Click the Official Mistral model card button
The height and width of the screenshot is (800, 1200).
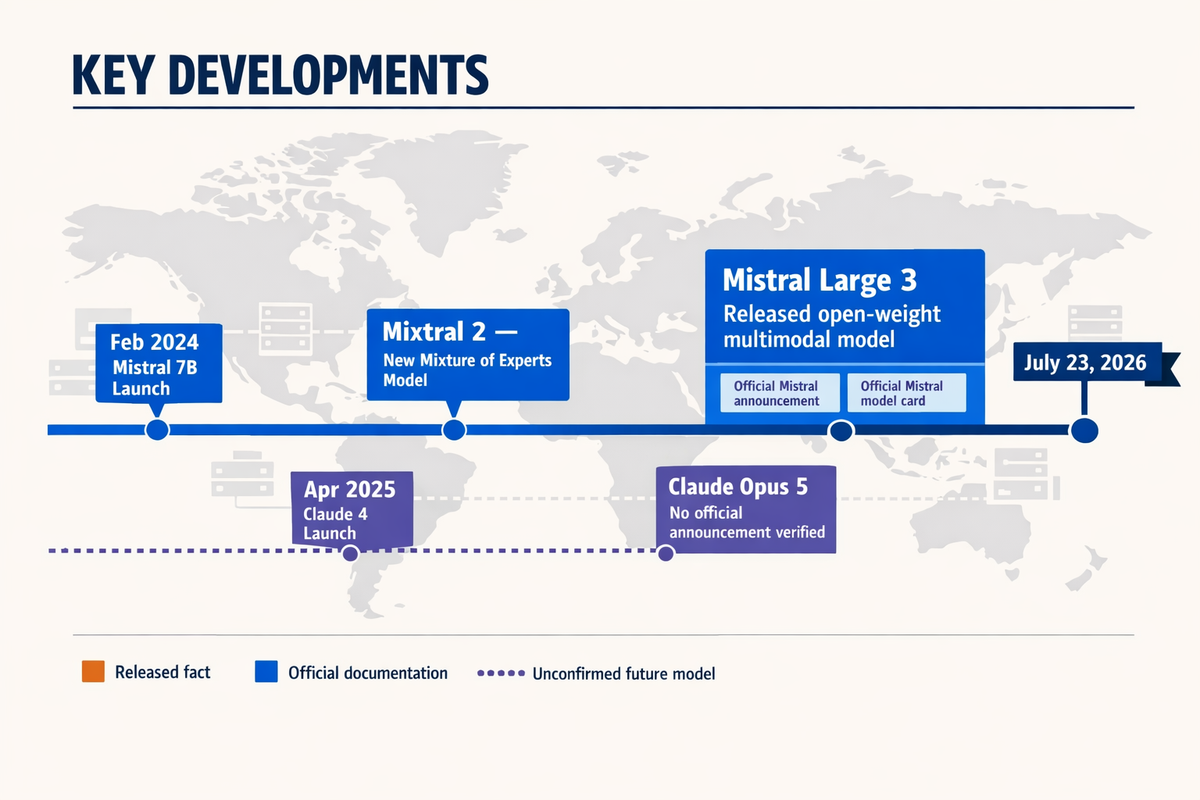click(906, 393)
